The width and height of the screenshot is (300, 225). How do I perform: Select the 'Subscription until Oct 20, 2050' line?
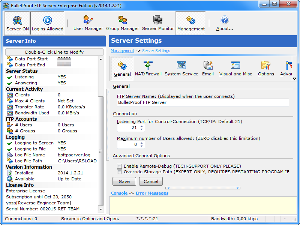39,197
